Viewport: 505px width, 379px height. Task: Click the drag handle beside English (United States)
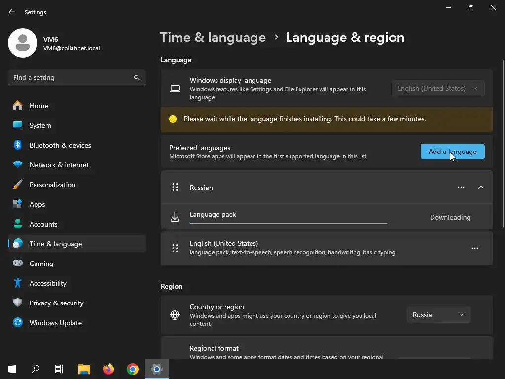pos(175,248)
